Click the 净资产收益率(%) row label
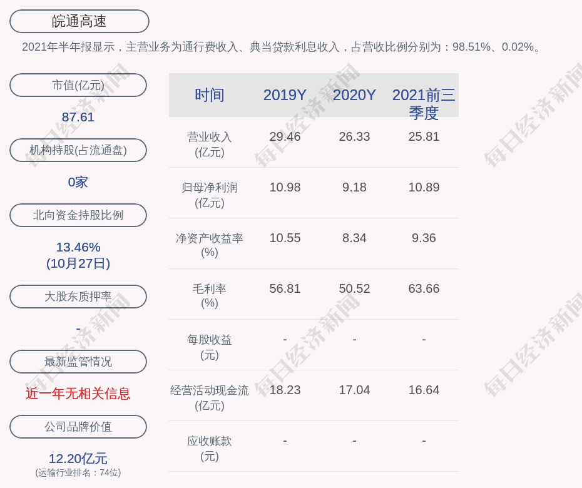582x488 pixels. (210, 245)
